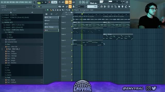165x92 pixels.
Task: Select the playlist Playback speaker tool
Action: pos(69,10)
